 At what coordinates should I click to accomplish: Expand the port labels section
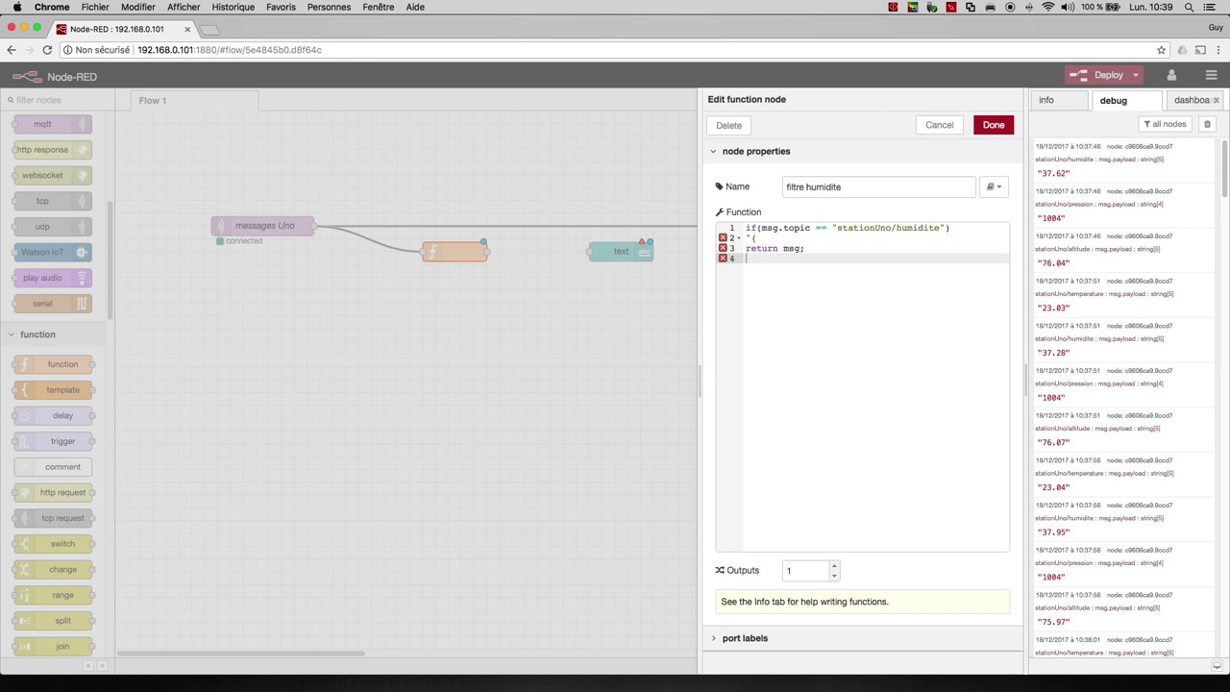tap(713, 638)
